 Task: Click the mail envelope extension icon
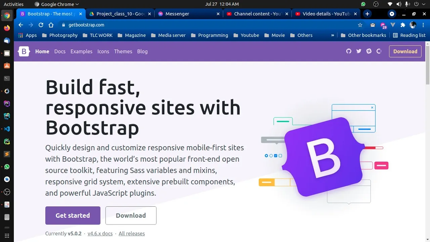(x=373, y=25)
